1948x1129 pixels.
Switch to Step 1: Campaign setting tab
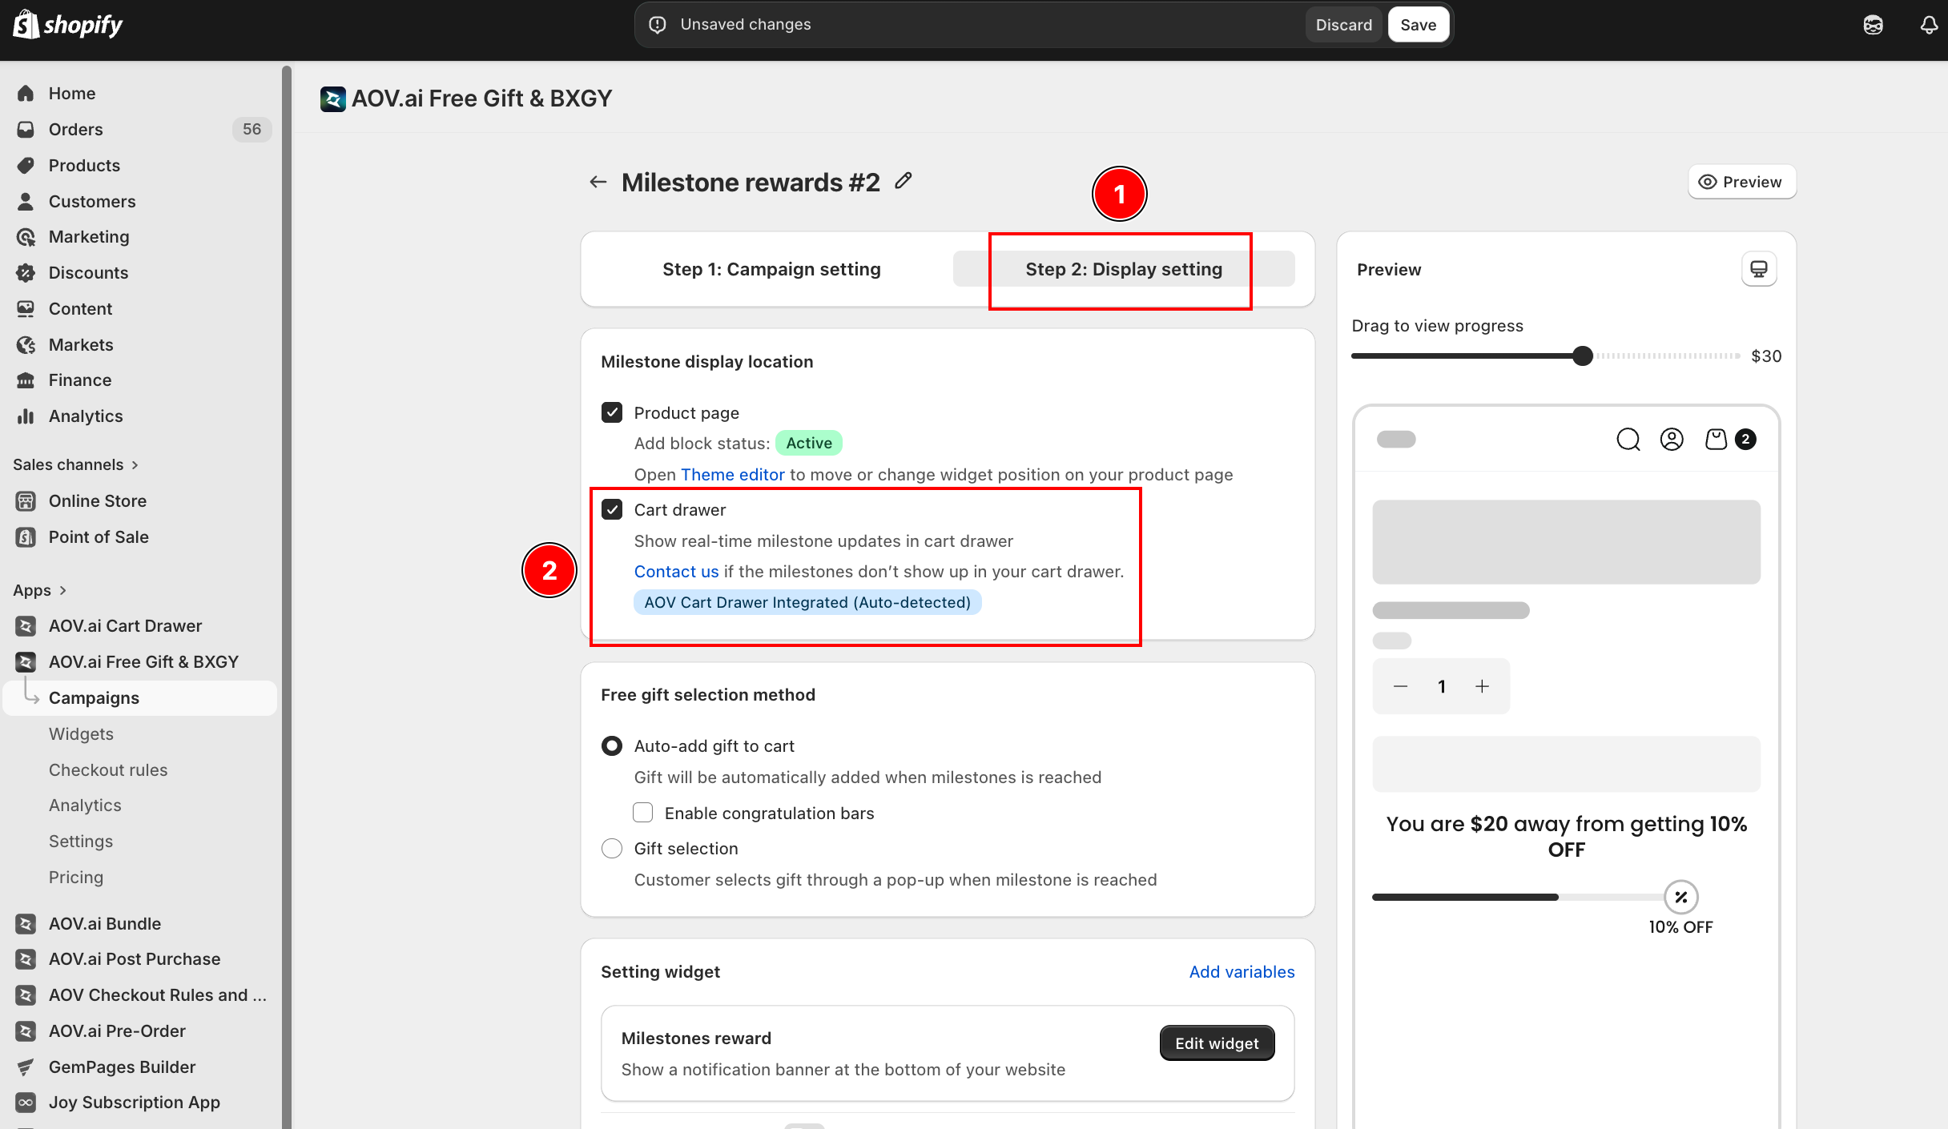click(x=771, y=269)
